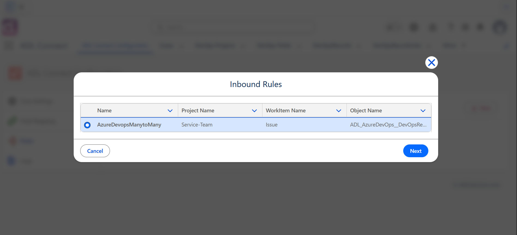517x235 pixels.
Task: Click the WorkItem Name column header
Action: pyautogui.click(x=286, y=111)
